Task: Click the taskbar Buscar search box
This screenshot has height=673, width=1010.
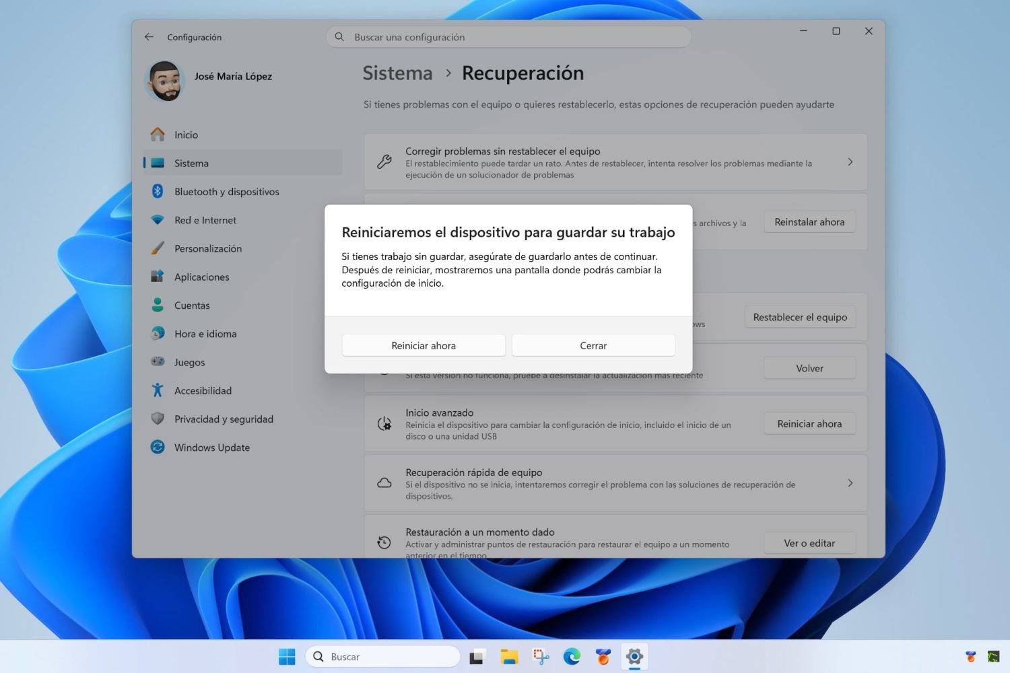Action: click(x=382, y=657)
